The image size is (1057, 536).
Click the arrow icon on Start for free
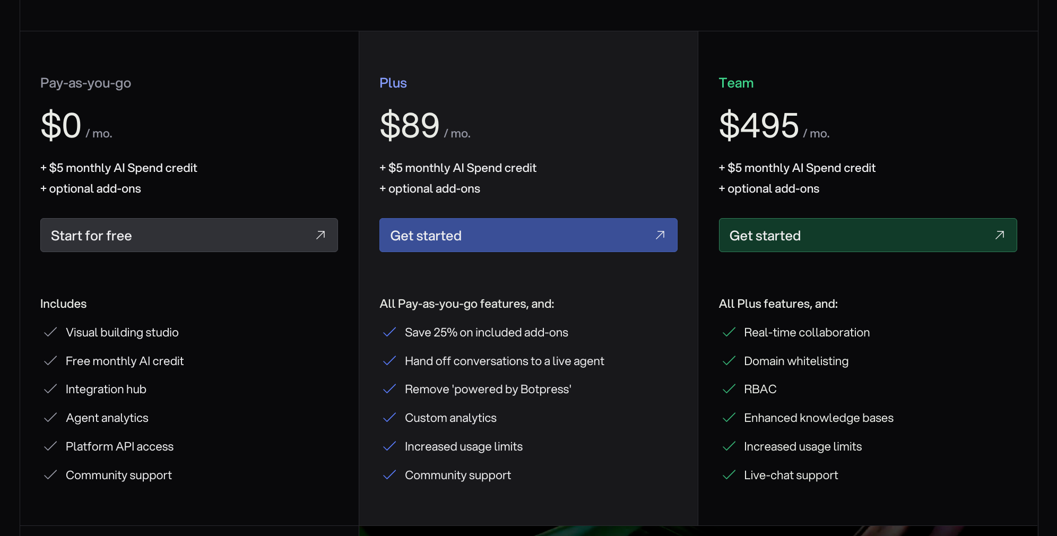point(320,235)
